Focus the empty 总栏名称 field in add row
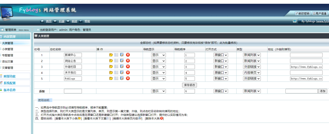The height and width of the screenshot is (134, 329). [73, 91]
